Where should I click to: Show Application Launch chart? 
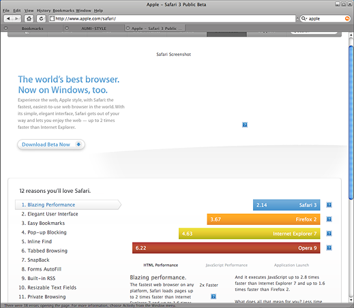(x=291, y=265)
